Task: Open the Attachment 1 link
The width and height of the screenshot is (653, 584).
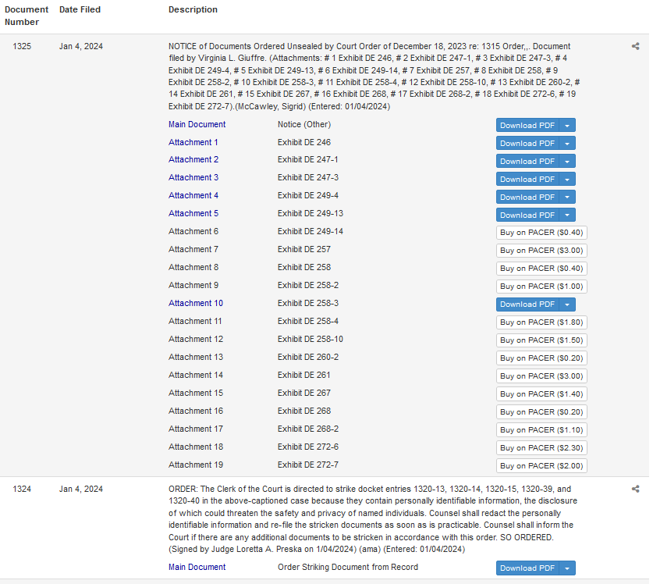Action: click(193, 142)
